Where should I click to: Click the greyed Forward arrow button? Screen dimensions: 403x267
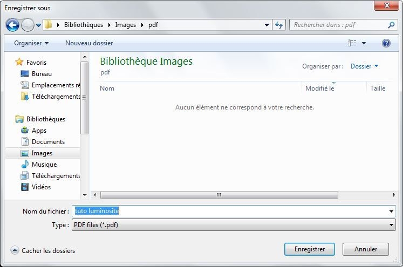tap(28, 25)
